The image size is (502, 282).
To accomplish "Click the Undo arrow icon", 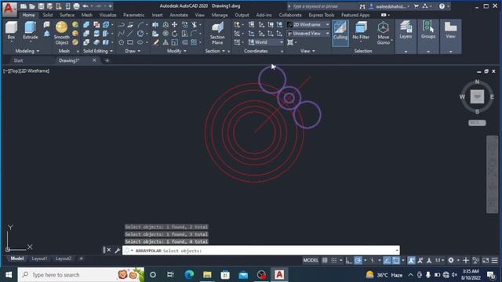I will pos(85,6).
